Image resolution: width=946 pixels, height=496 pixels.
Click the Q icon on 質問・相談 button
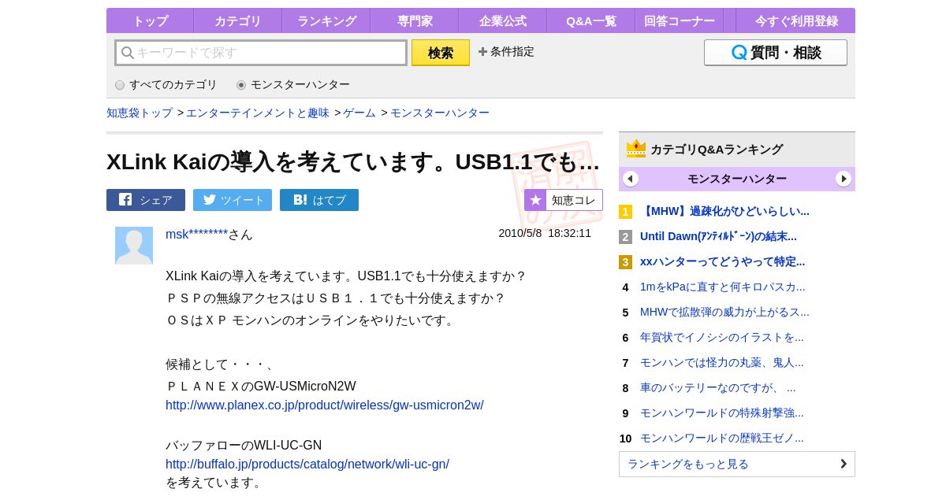[739, 53]
